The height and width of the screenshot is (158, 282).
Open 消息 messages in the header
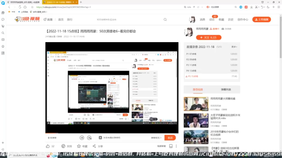[202, 20]
